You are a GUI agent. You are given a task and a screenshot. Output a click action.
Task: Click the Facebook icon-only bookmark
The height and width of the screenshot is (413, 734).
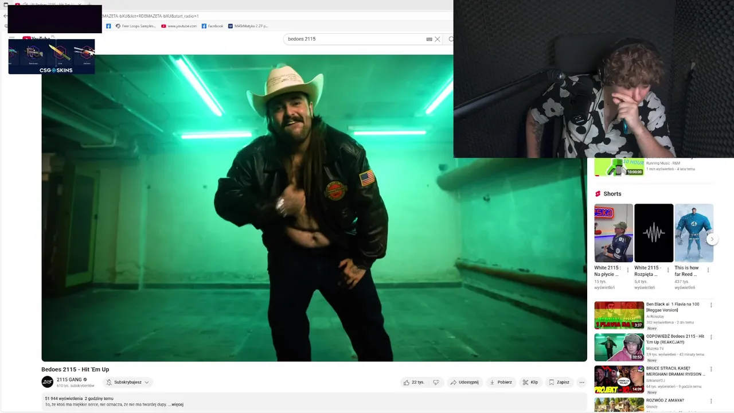coord(108,26)
